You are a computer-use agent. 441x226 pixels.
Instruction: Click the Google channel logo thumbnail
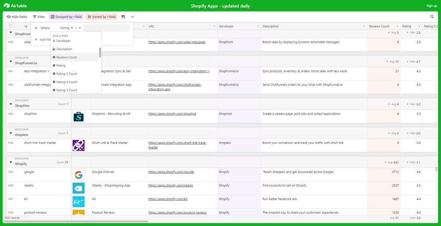click(79, 175)
